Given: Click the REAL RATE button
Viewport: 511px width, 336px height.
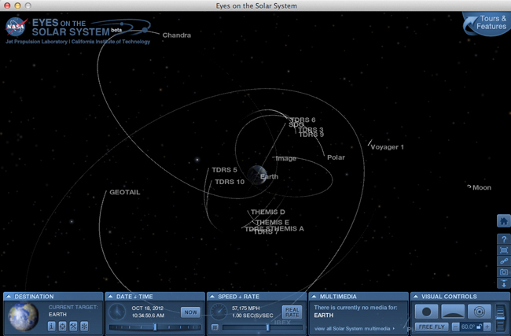Looking at the screenshot, I should [x=292, y=312].
